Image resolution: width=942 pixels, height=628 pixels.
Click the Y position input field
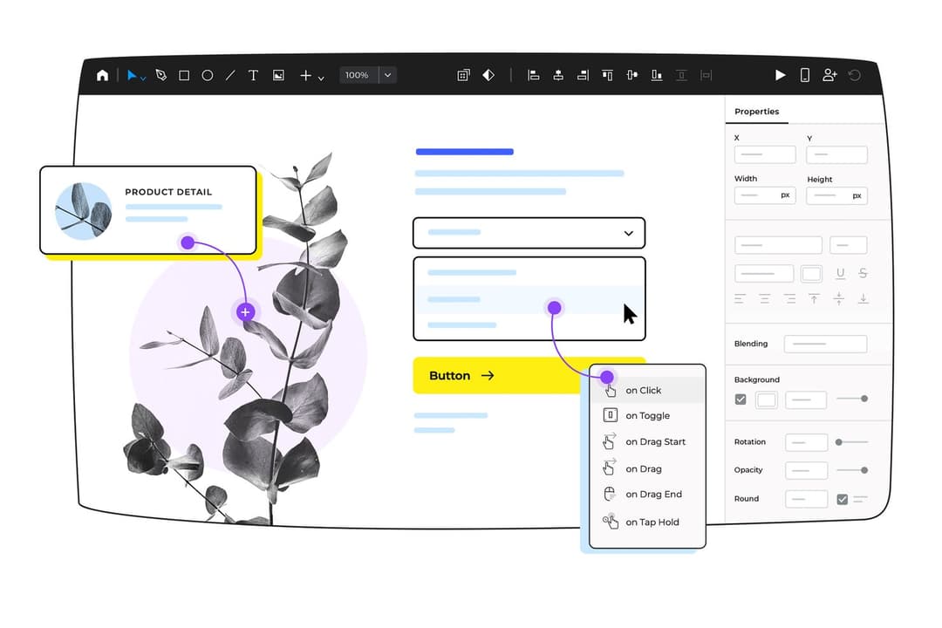coord(836,155)
